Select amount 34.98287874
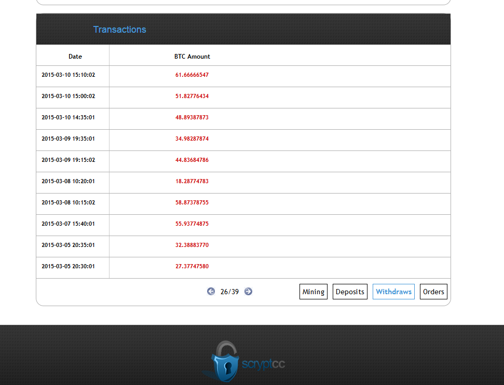The width and height of the screenshot is (504, 385). click(x=192, y=139)
